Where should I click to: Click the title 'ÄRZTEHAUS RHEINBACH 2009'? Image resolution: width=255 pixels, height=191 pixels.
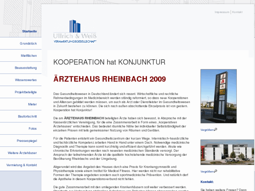(109, 79)
